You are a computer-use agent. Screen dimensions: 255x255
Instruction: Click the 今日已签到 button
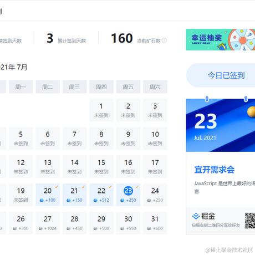(221, 75)
